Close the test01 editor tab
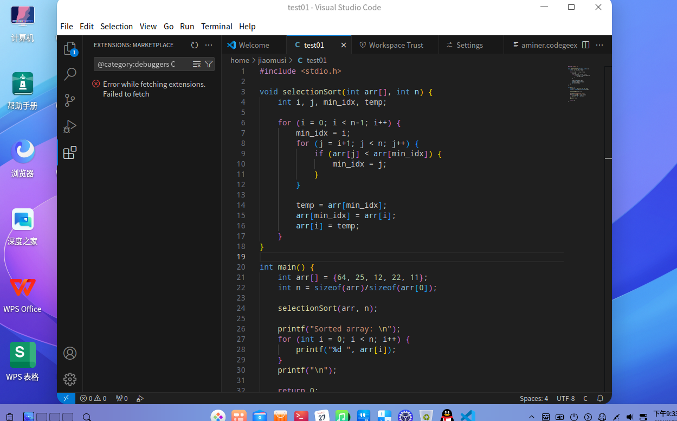The height and width of the screenshot is (421, 677). tap(344, 45)
